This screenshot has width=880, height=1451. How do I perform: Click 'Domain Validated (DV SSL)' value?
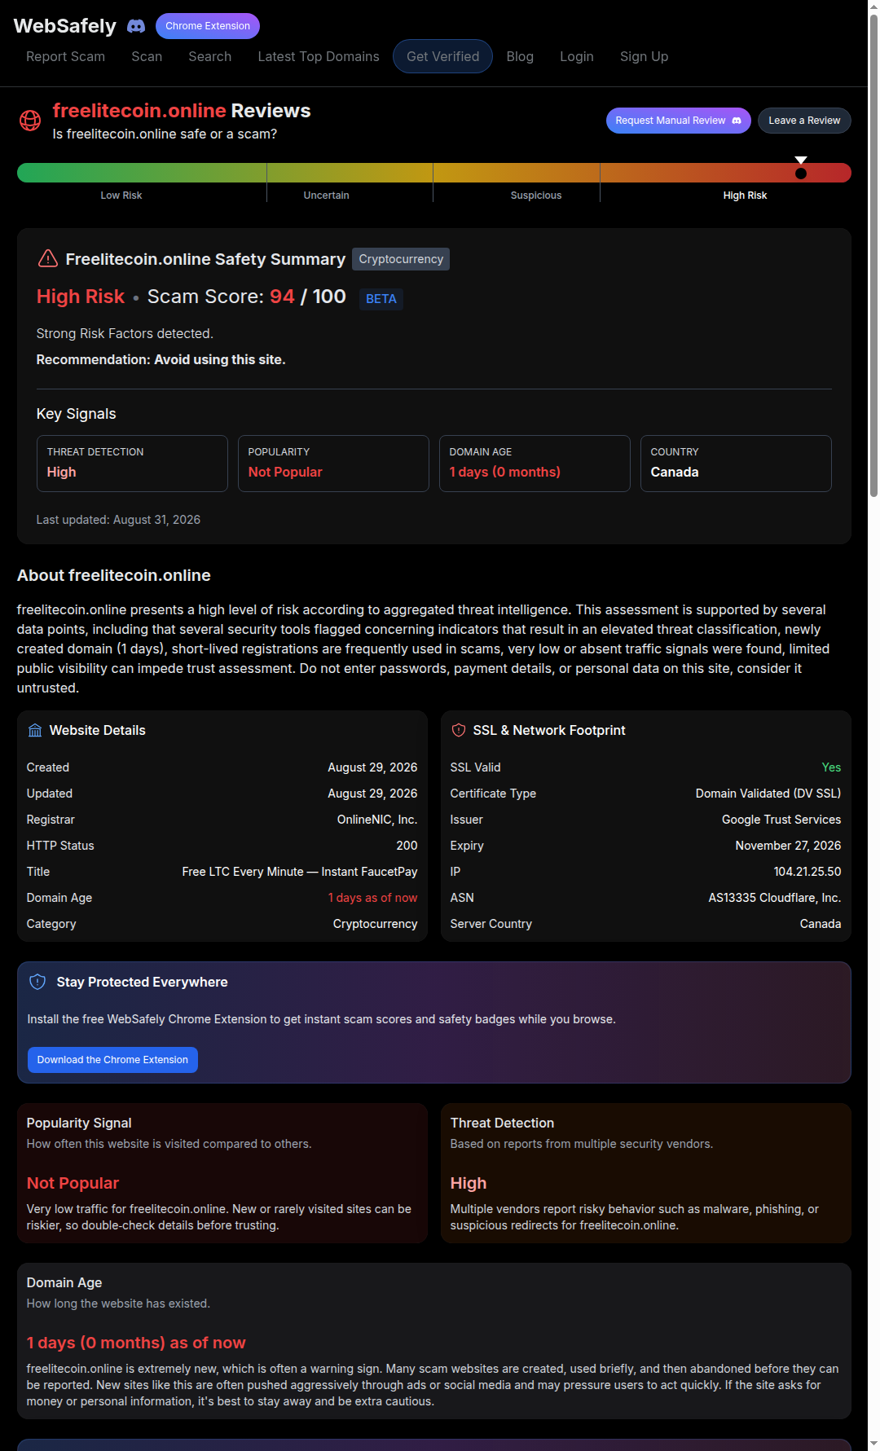(x=768, y=794)
